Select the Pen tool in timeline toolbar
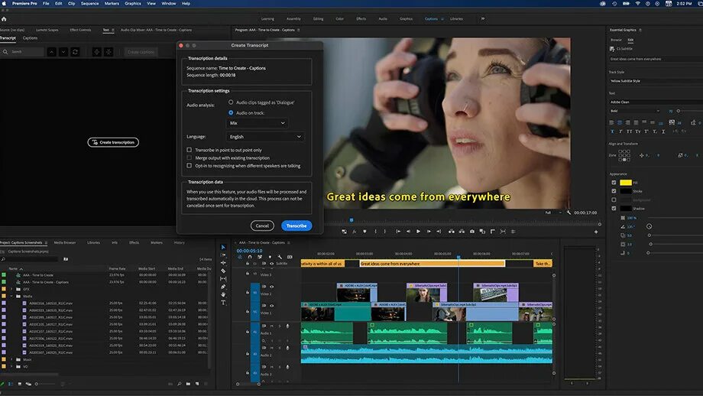 pos(223,287)
